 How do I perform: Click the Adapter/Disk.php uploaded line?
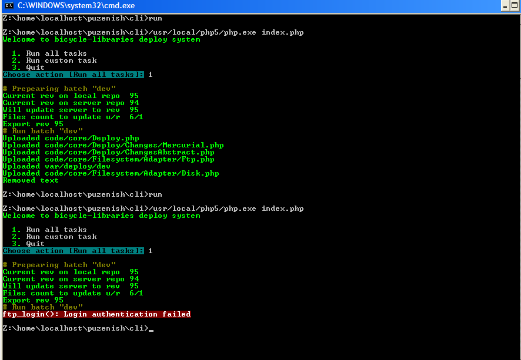coord(111,173)
